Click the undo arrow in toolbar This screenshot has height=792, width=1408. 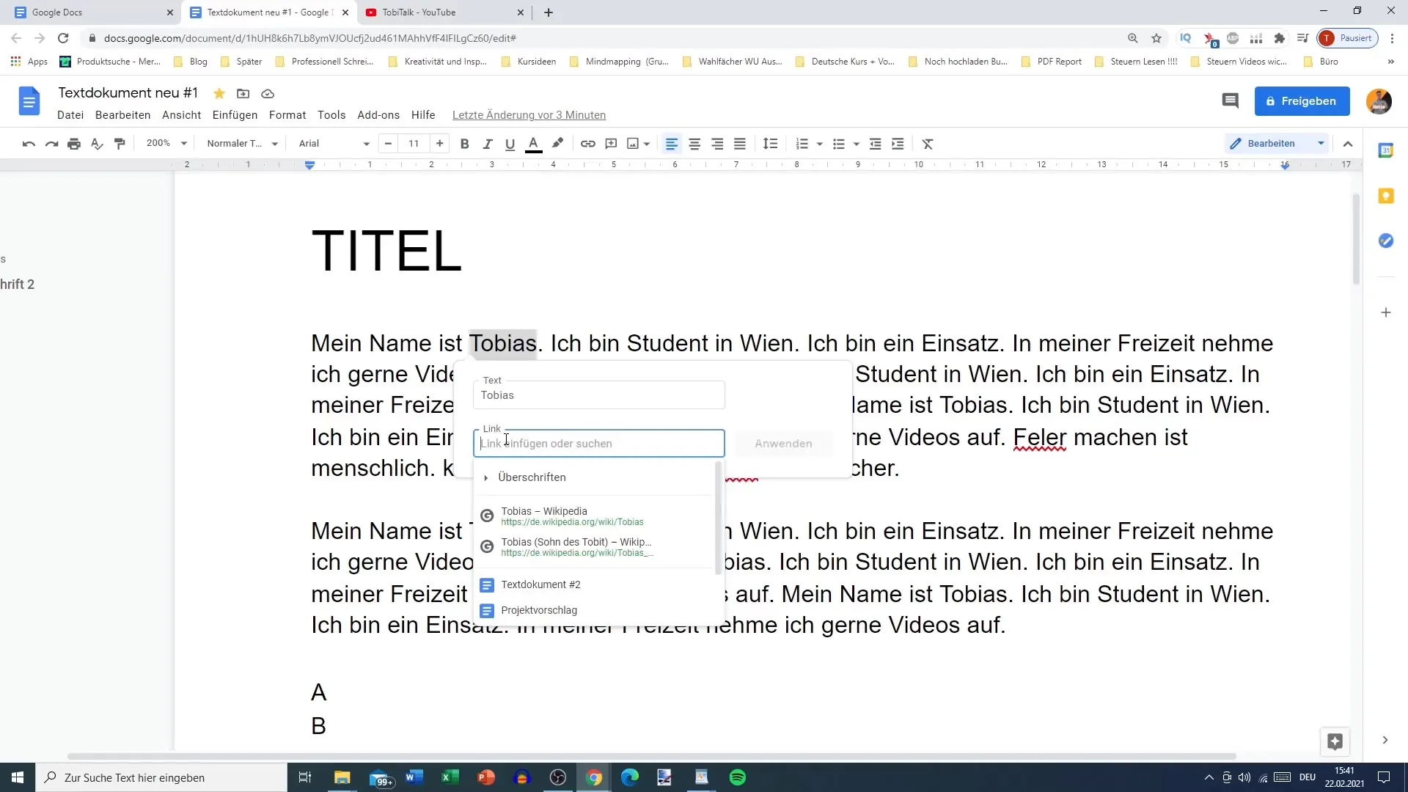click(29, 144)
